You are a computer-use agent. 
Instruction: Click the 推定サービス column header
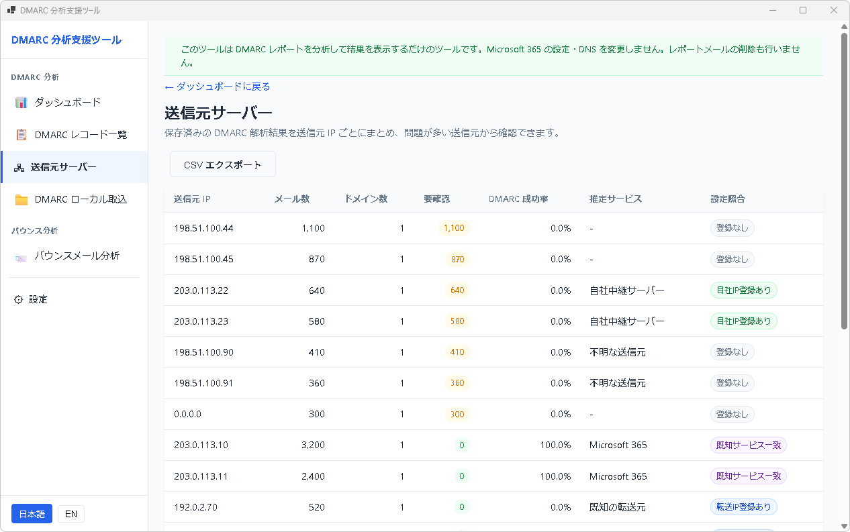pos(616,199)
